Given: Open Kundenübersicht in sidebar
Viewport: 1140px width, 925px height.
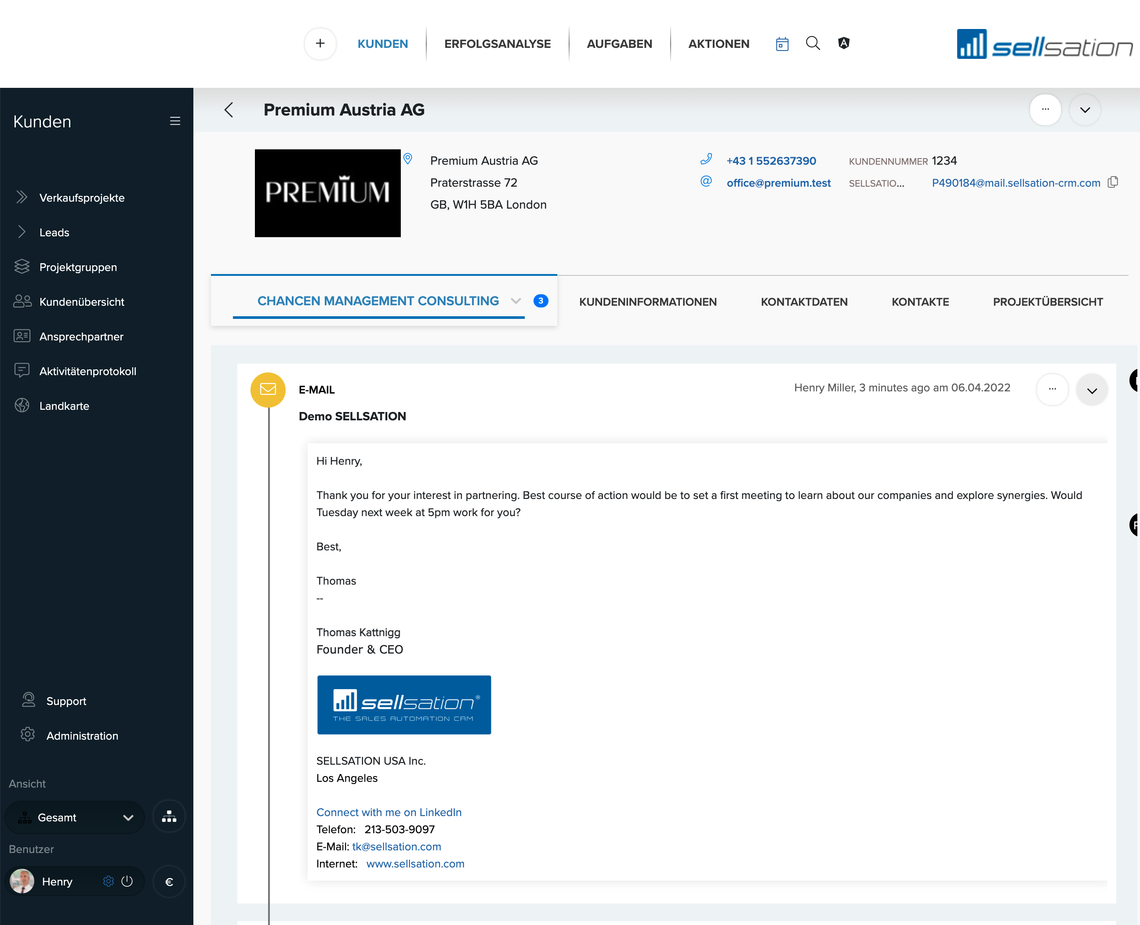Looking at the screenshot, I should tap(82, 302).
